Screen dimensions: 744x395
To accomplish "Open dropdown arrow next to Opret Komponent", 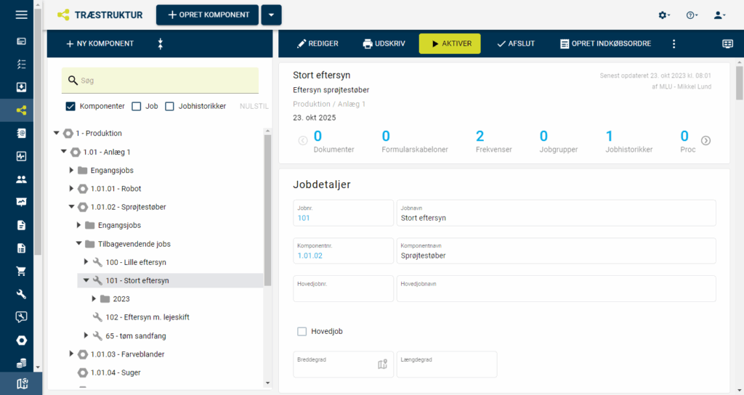I will tap(271, 15).
